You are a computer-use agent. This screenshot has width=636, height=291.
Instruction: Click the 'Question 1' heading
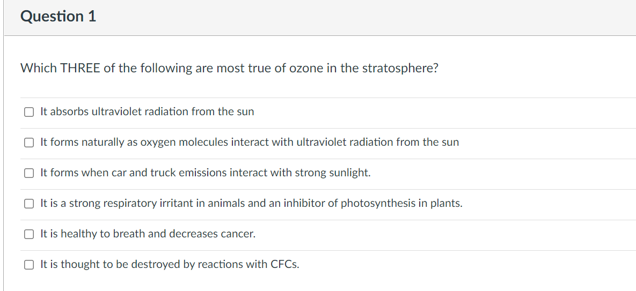coord(58,17)
